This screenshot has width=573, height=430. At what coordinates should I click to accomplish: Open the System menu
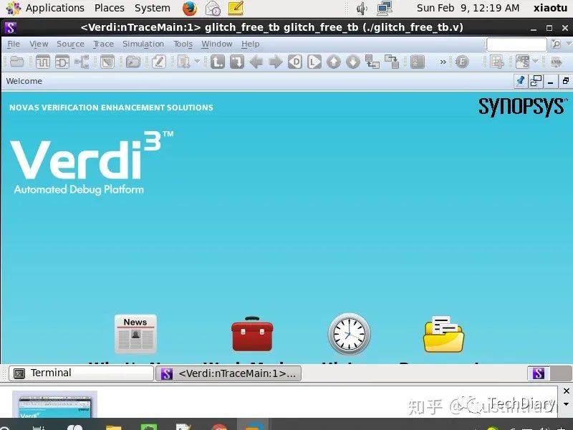pos(152,8)
